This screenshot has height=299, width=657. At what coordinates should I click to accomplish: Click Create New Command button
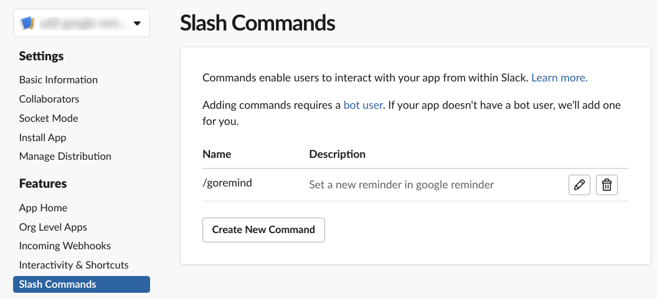pyautogui.click(x=263, y=229)
